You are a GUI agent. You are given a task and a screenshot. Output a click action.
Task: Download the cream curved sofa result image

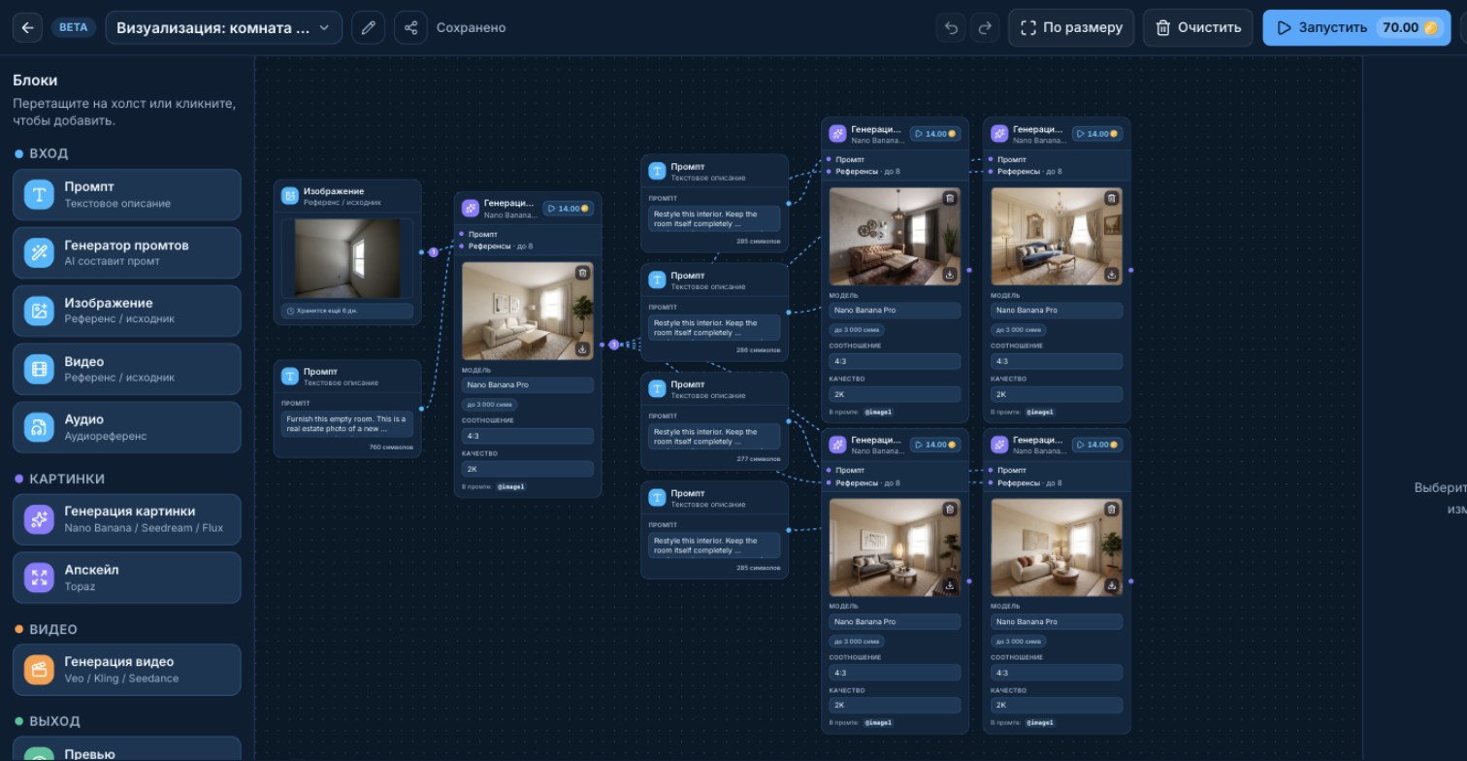[x=1112, y=585]
